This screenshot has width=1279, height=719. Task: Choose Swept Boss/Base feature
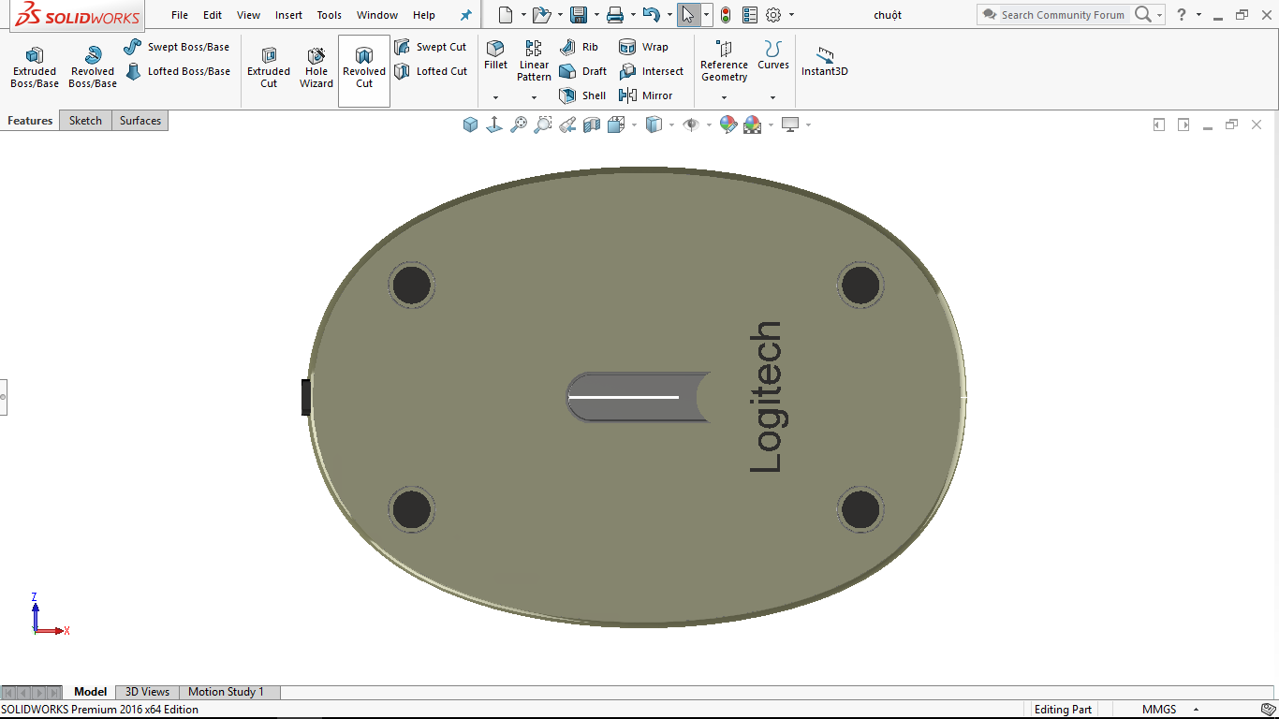pyautogui.click(x=177, y=47)
